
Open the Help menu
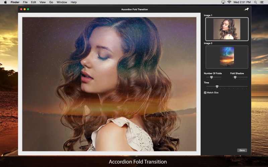[x=74, y=2]
